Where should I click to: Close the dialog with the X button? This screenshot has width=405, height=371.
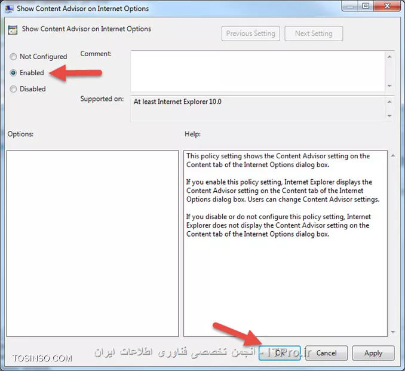pos(387,6)
